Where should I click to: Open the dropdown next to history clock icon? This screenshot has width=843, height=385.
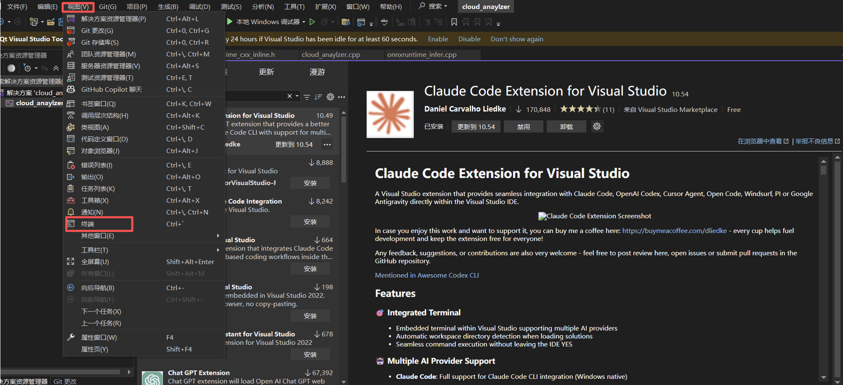click(36, 68)
